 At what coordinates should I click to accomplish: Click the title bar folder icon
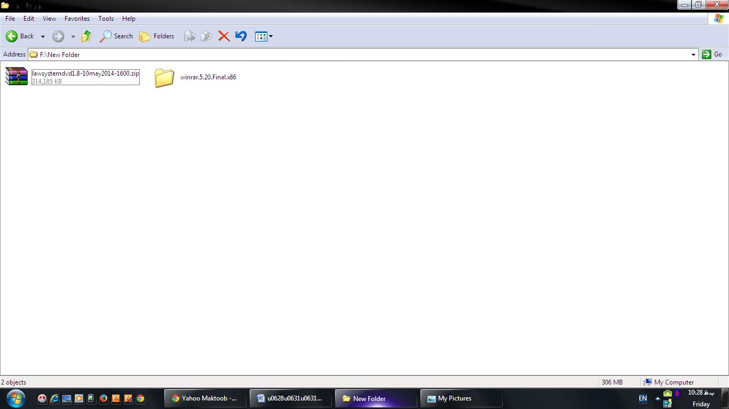click(5, 6)
